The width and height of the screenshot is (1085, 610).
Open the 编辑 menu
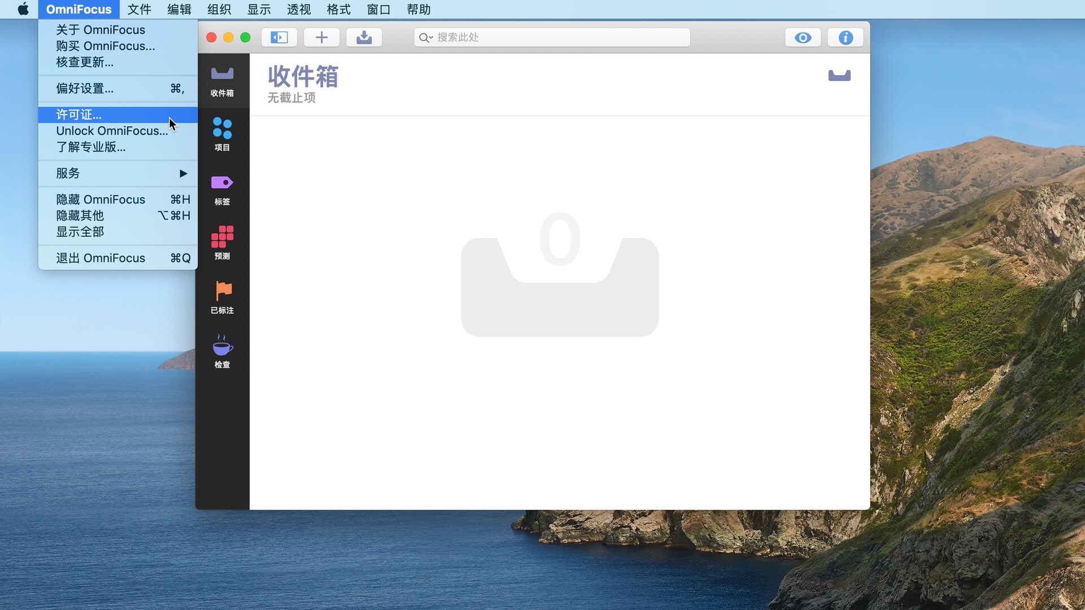click(179, 9)
